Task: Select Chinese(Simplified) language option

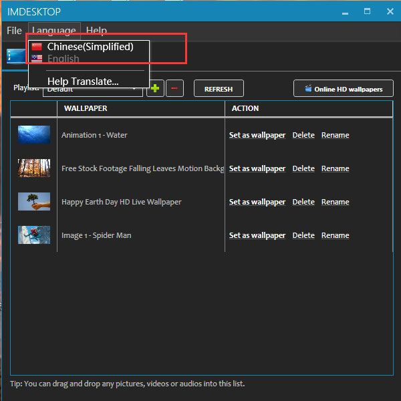Action: click(89, 47)
